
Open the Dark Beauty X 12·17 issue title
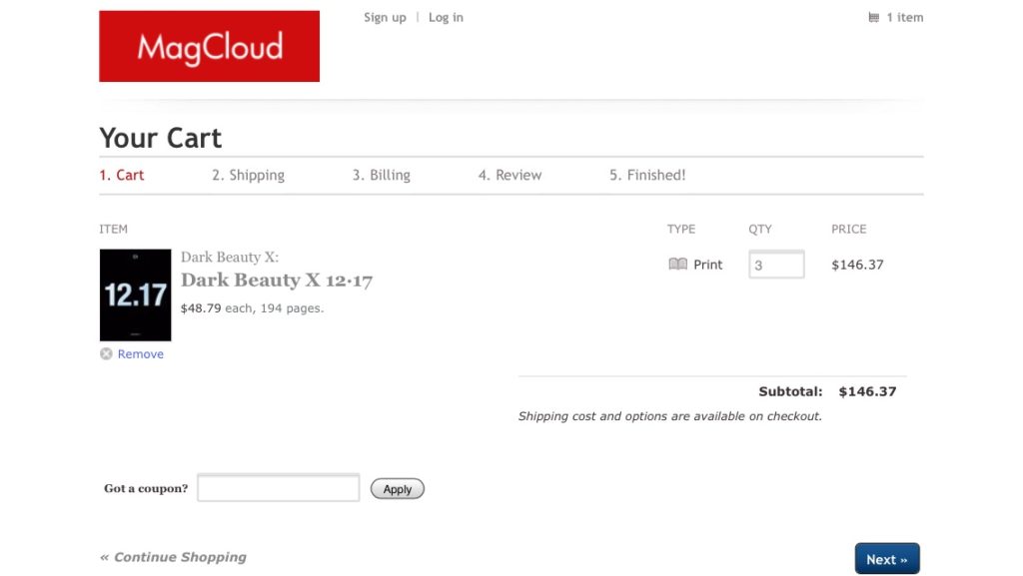pyautogui.click(x=277, y=281)
